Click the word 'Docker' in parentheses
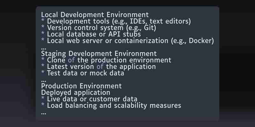255x127 pixels. pos(200,41)
